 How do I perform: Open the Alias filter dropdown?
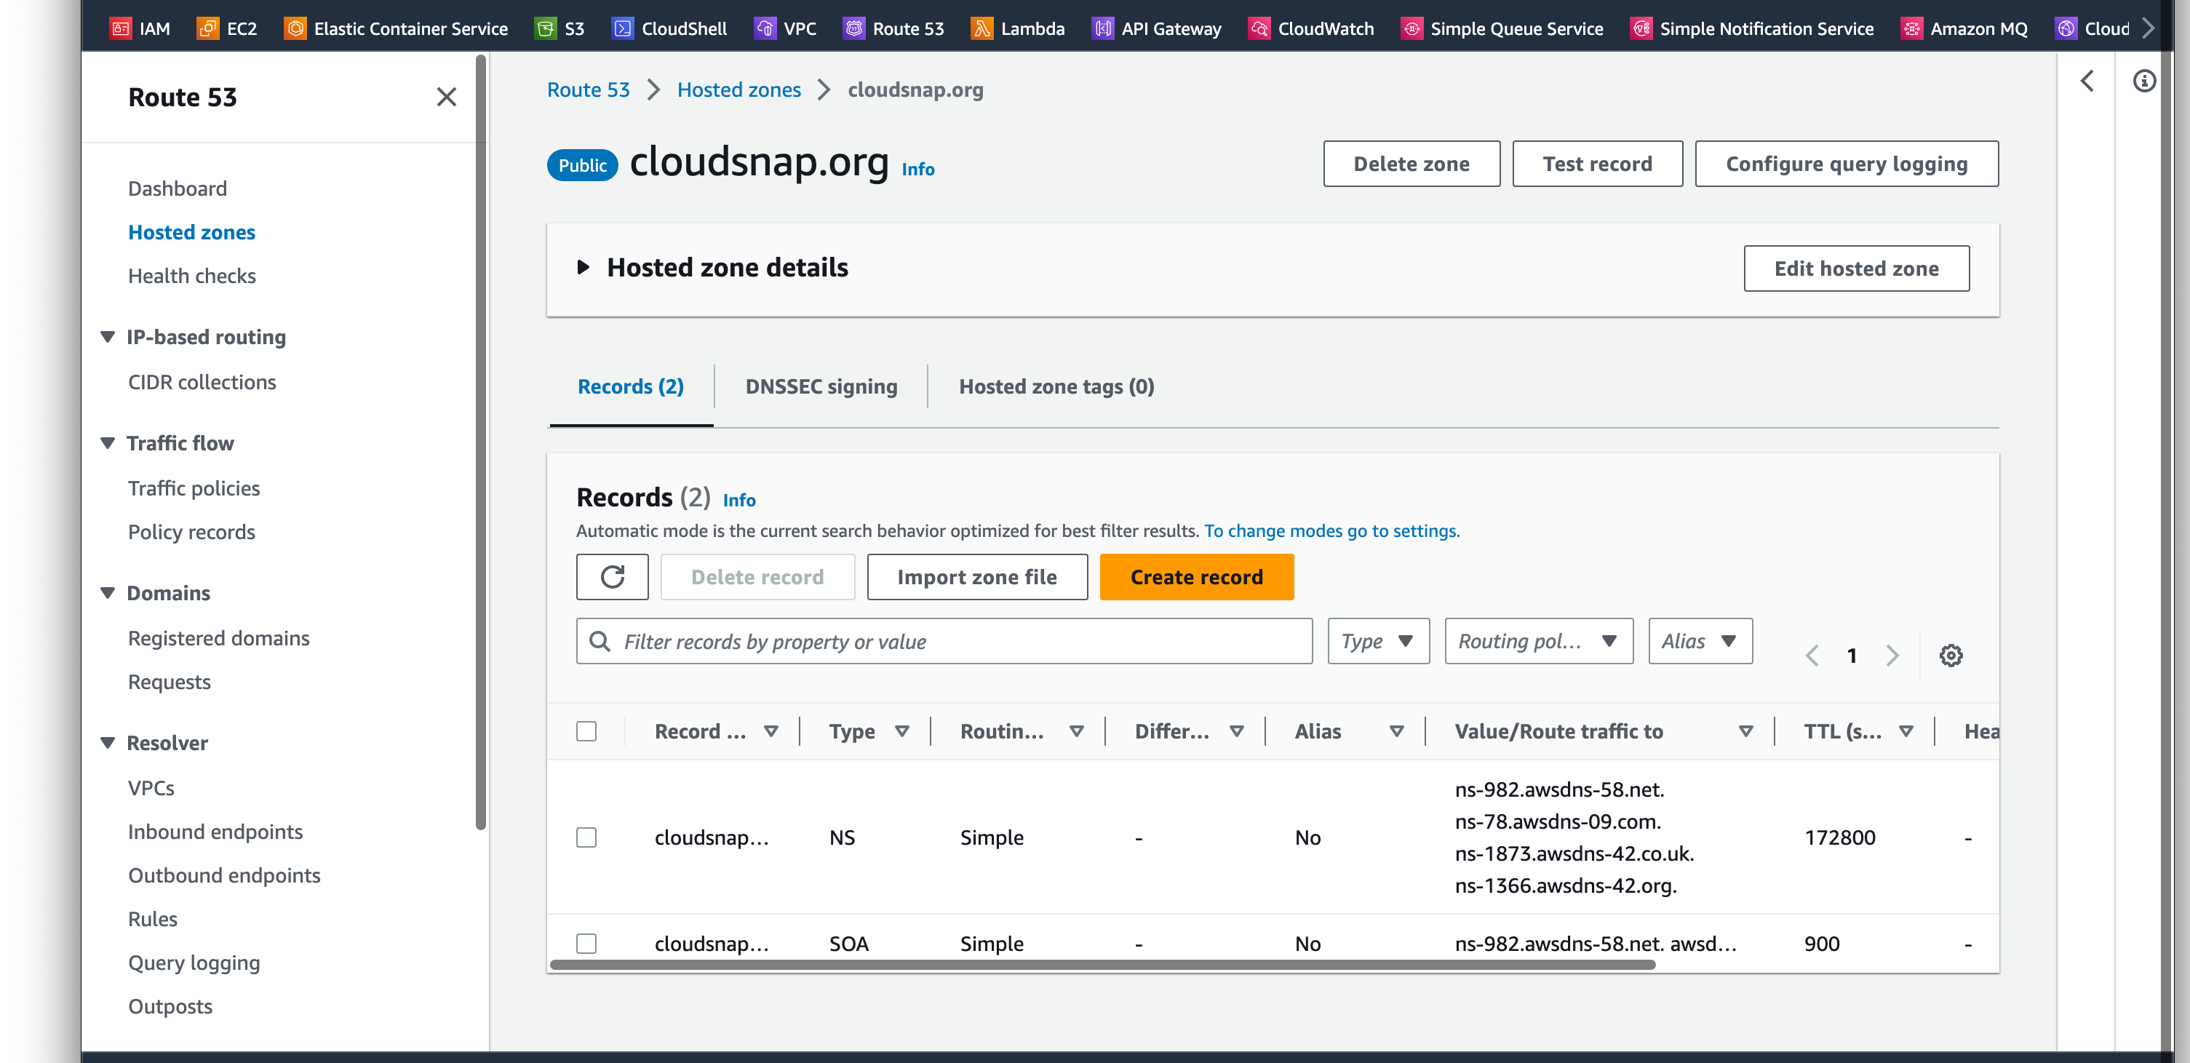pos(1700,641)
